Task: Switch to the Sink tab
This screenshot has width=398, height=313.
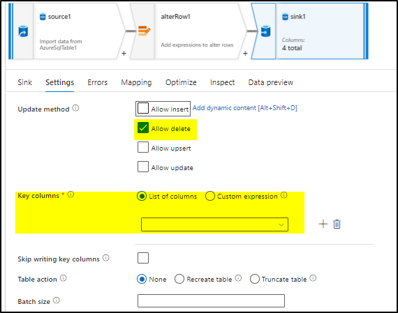Action: point(25,82)
